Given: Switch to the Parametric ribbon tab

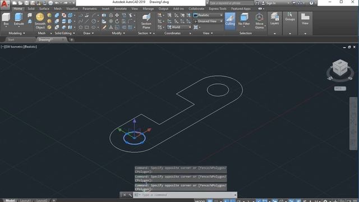Looking at the screenshot, I should tap(90, 9).
